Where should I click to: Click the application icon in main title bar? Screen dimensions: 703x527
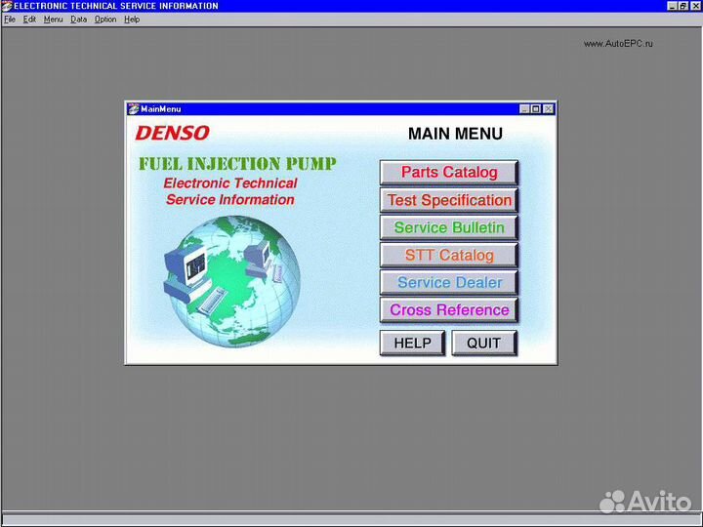point(6,6)
